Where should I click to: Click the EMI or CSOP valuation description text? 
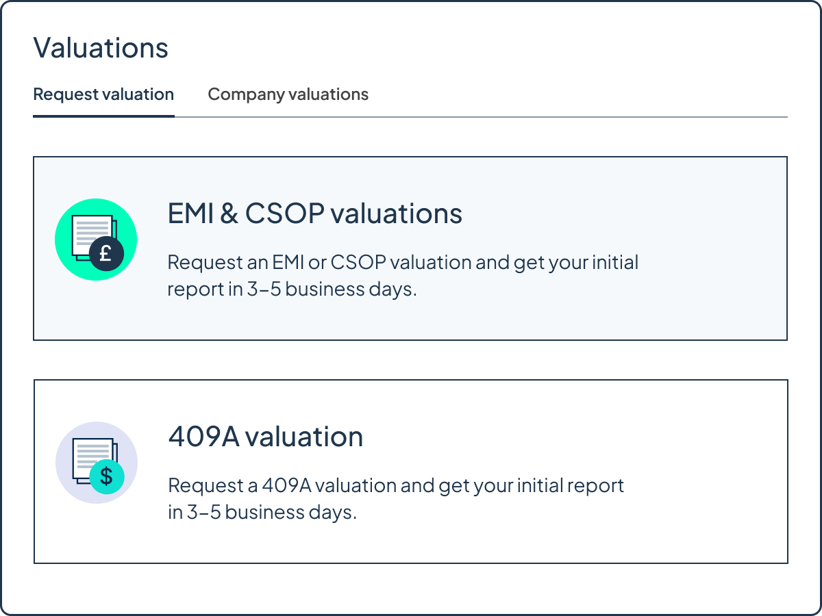coord(403,276)
